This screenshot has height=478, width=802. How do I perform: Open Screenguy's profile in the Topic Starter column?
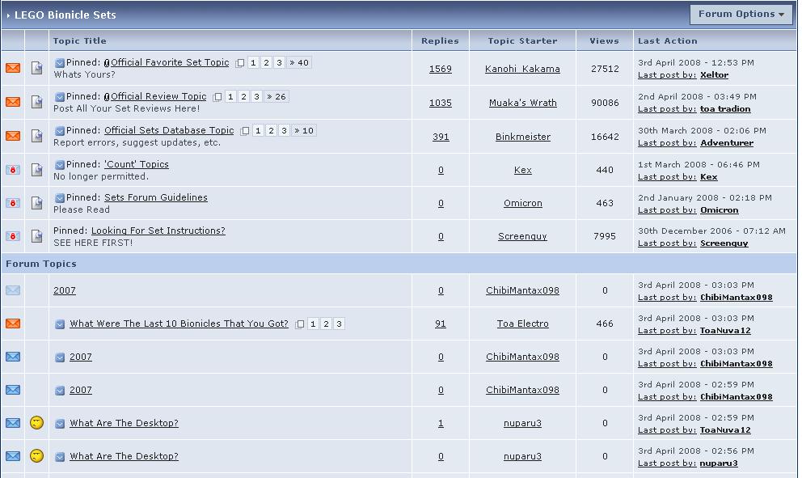[522, 236]
